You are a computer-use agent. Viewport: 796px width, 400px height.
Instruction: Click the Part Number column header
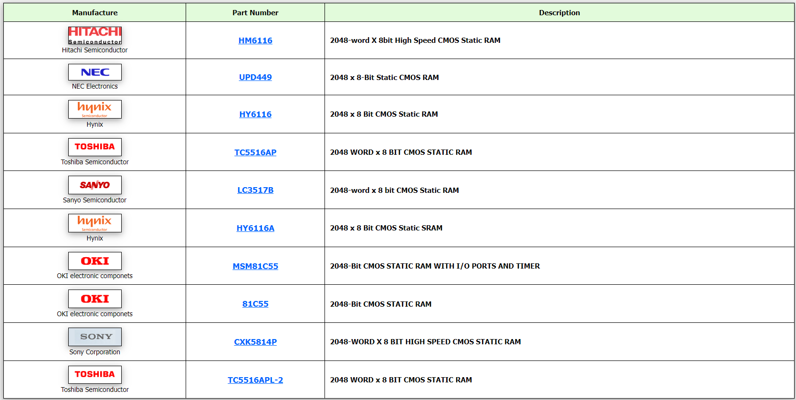click(x=255, y=13)
